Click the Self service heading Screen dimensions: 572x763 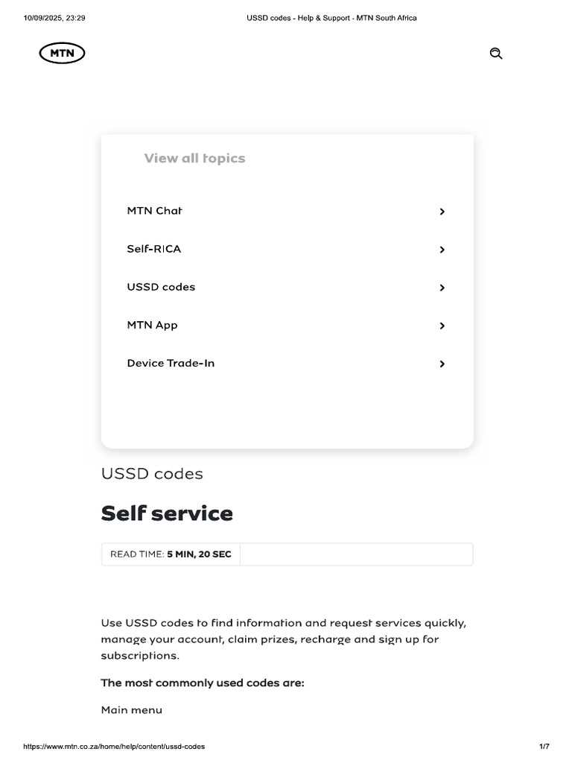tap(167, 513)
